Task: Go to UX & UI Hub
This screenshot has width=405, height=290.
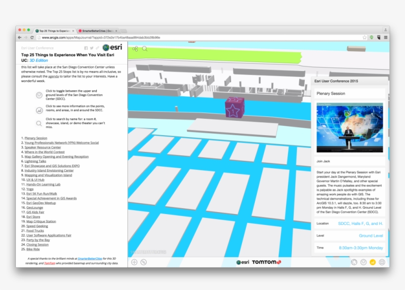Action: point(35,180)
